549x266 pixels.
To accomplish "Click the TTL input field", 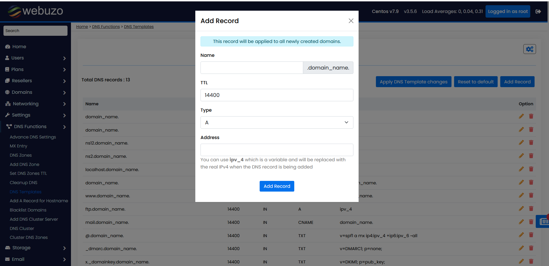I will click(x=276, y=95).
